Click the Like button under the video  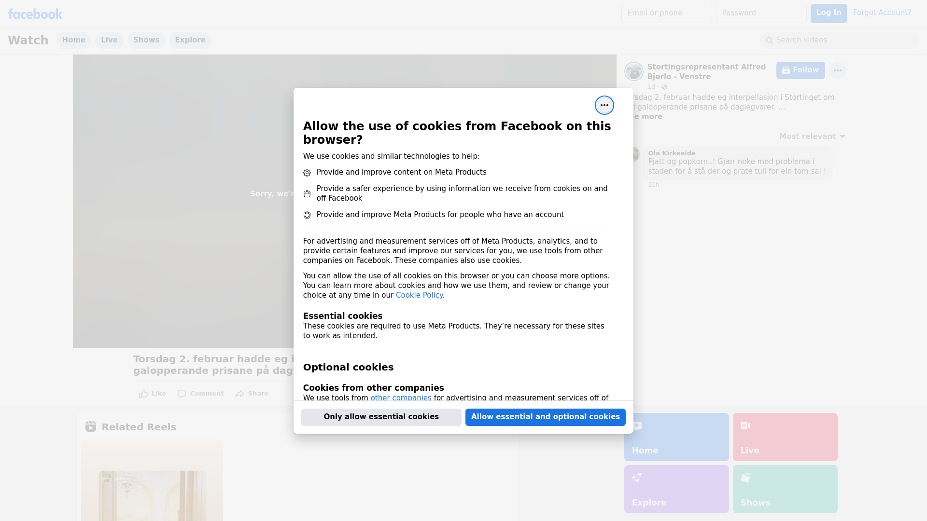153,394
